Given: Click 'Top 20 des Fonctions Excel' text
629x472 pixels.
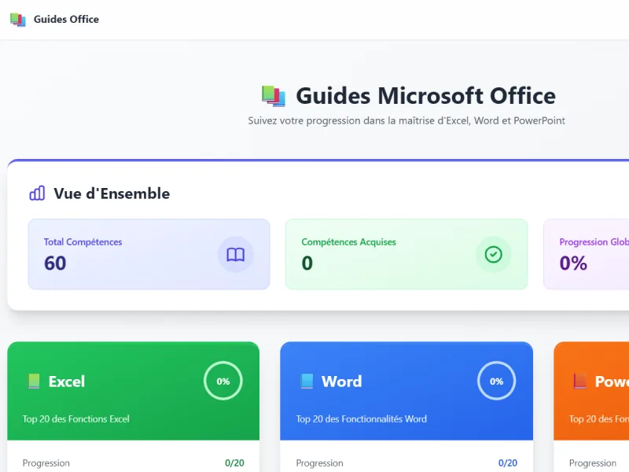Looking at the screenshot, I should 75,419.
